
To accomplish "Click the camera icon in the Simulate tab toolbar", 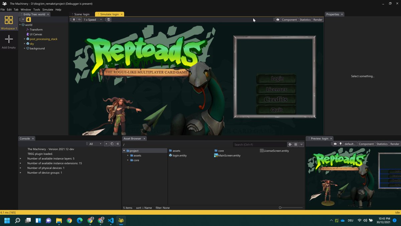I will point(278,20).
